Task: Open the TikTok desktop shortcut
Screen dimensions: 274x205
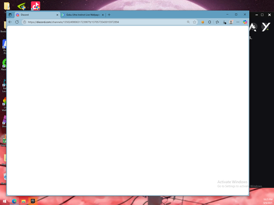Action: 36,6
